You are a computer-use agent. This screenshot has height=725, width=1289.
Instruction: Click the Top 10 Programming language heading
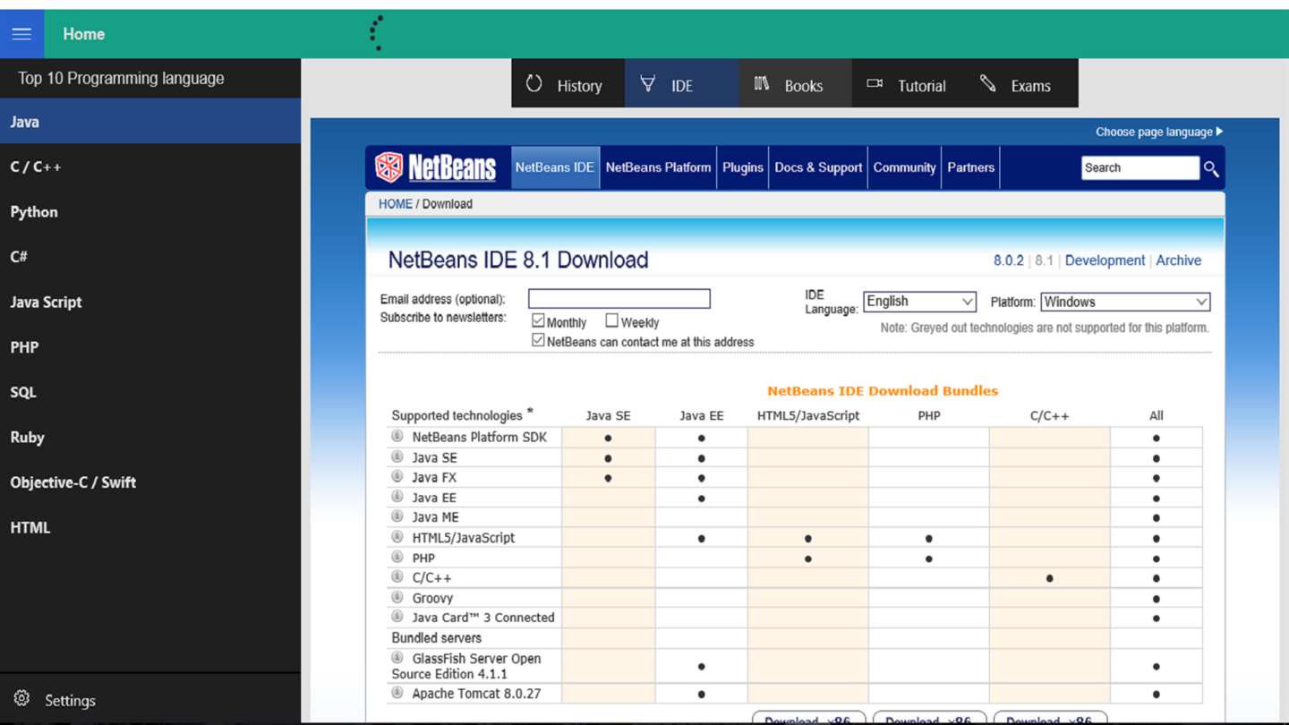point(121,78)
